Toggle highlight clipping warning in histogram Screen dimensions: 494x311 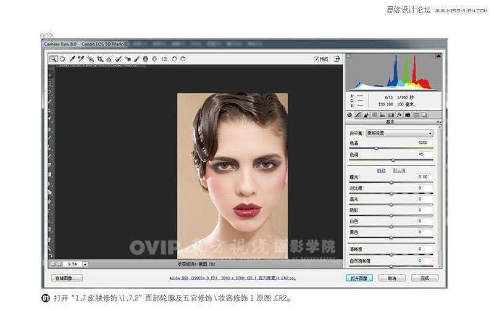click(438, 56)
